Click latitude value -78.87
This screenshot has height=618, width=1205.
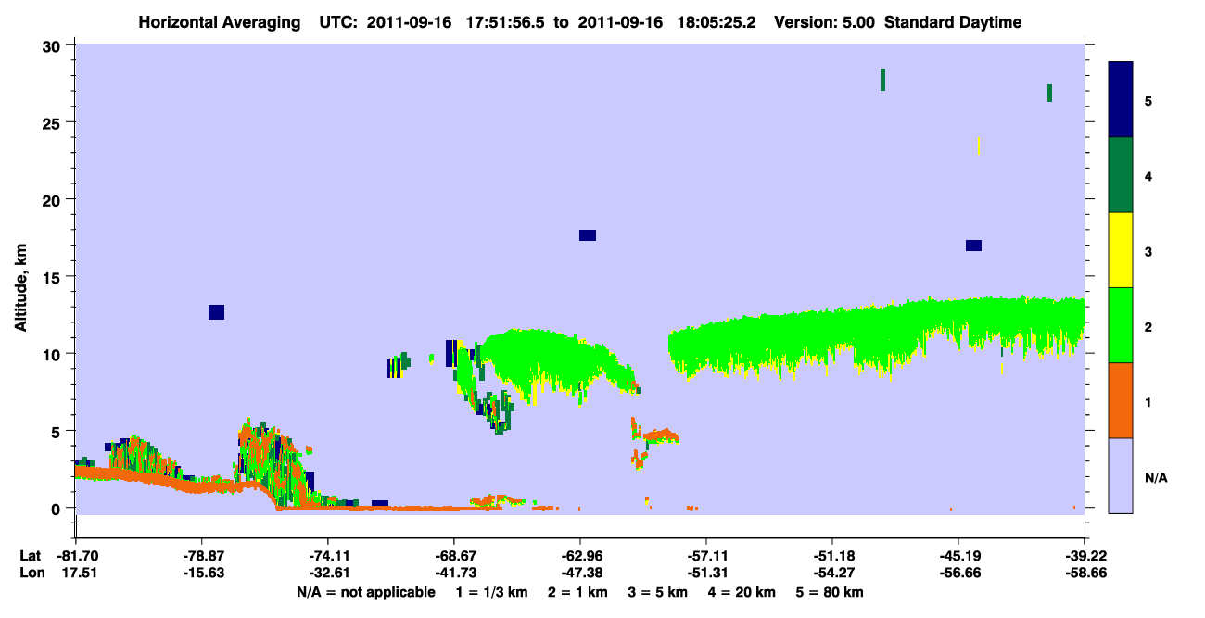(202, 556)
